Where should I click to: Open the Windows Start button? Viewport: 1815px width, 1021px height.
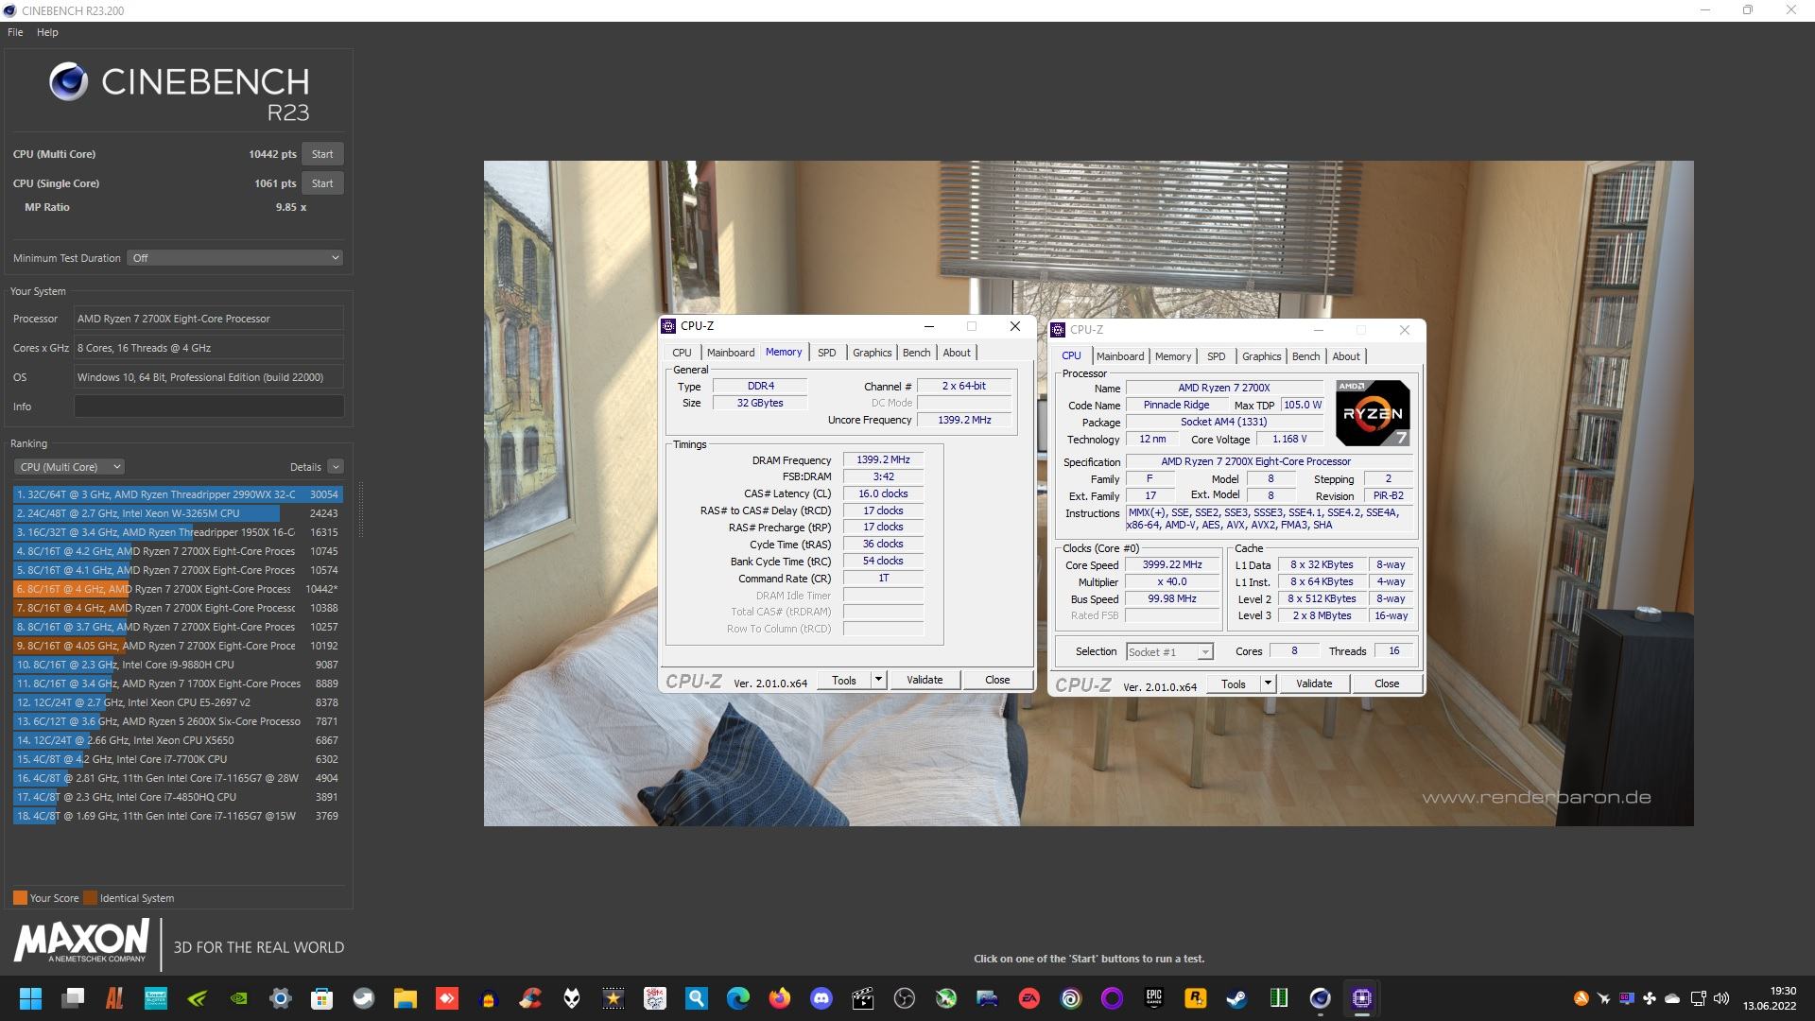[30, 998]
